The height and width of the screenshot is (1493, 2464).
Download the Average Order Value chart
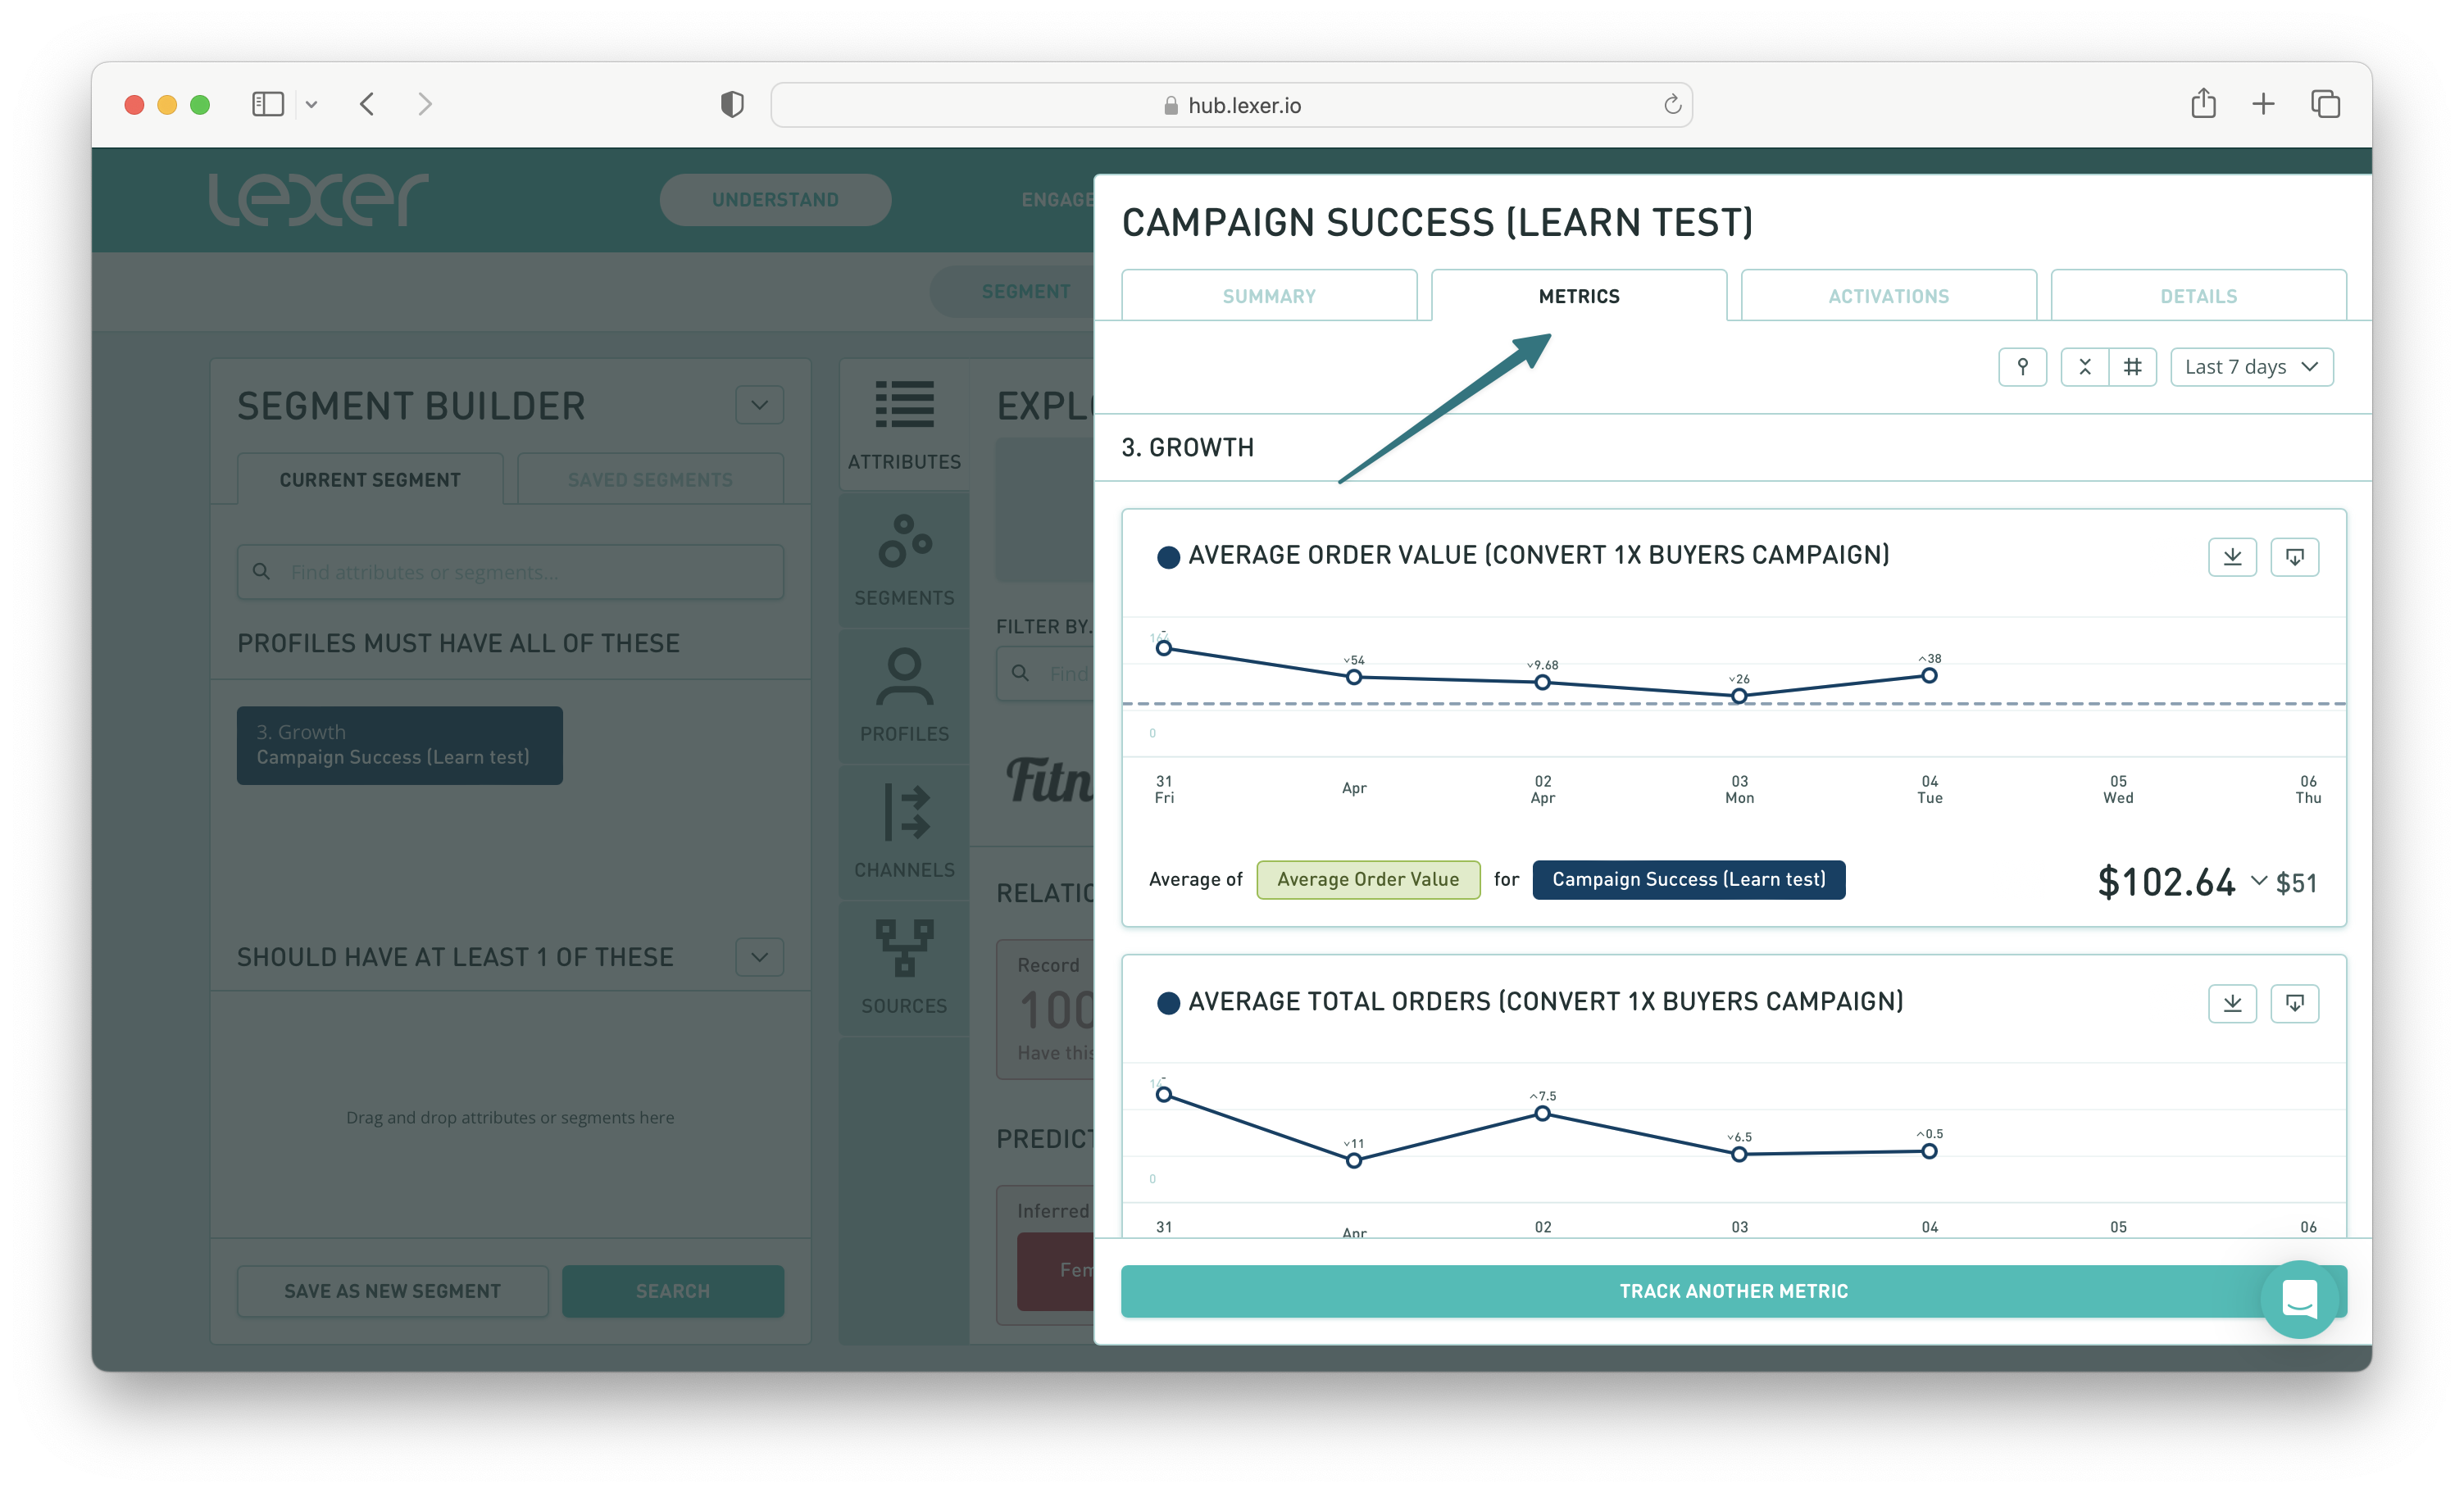2232,556
